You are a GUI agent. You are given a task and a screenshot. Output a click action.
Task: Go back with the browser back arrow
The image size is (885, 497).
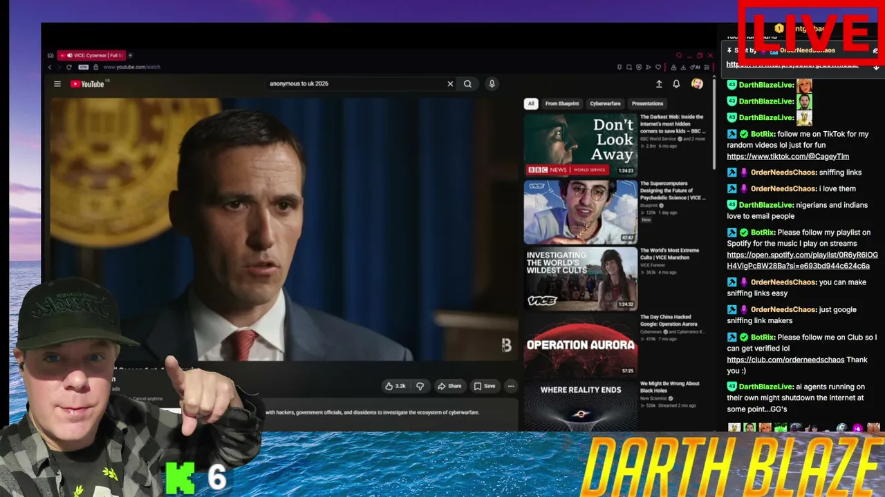tap(50, 67)
